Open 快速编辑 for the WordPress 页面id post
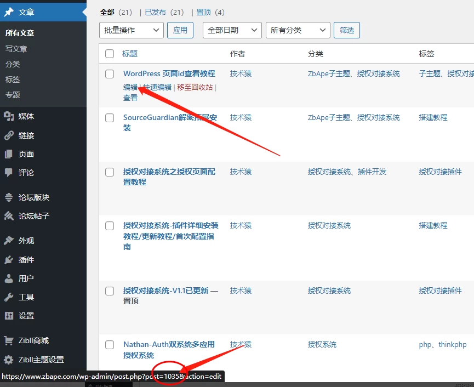The width and height of the screenshot is (474, 387). [x=157, y=87]
